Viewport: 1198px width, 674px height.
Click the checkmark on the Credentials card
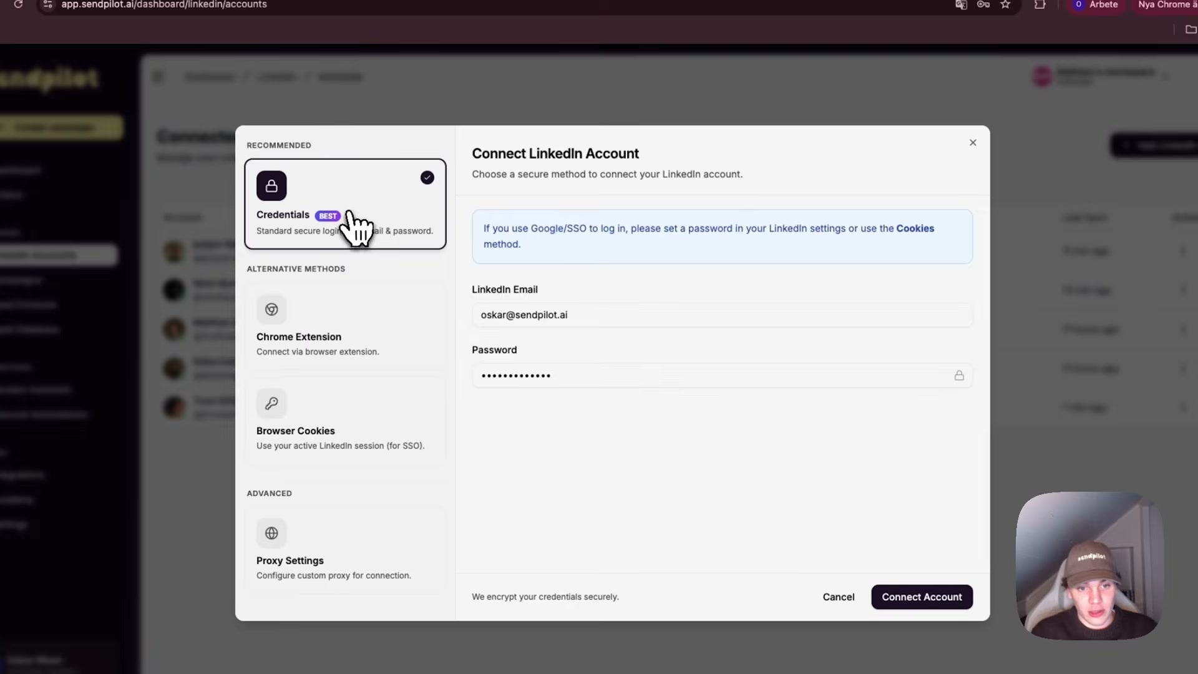tap(427, 178)
